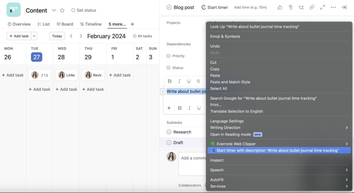Click Start timer next to Blog post

(x=214, y=7)
